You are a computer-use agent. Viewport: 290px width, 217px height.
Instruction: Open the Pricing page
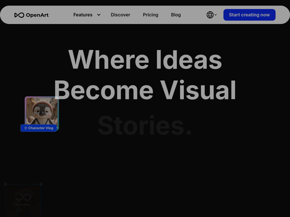(x=150, y=15)
